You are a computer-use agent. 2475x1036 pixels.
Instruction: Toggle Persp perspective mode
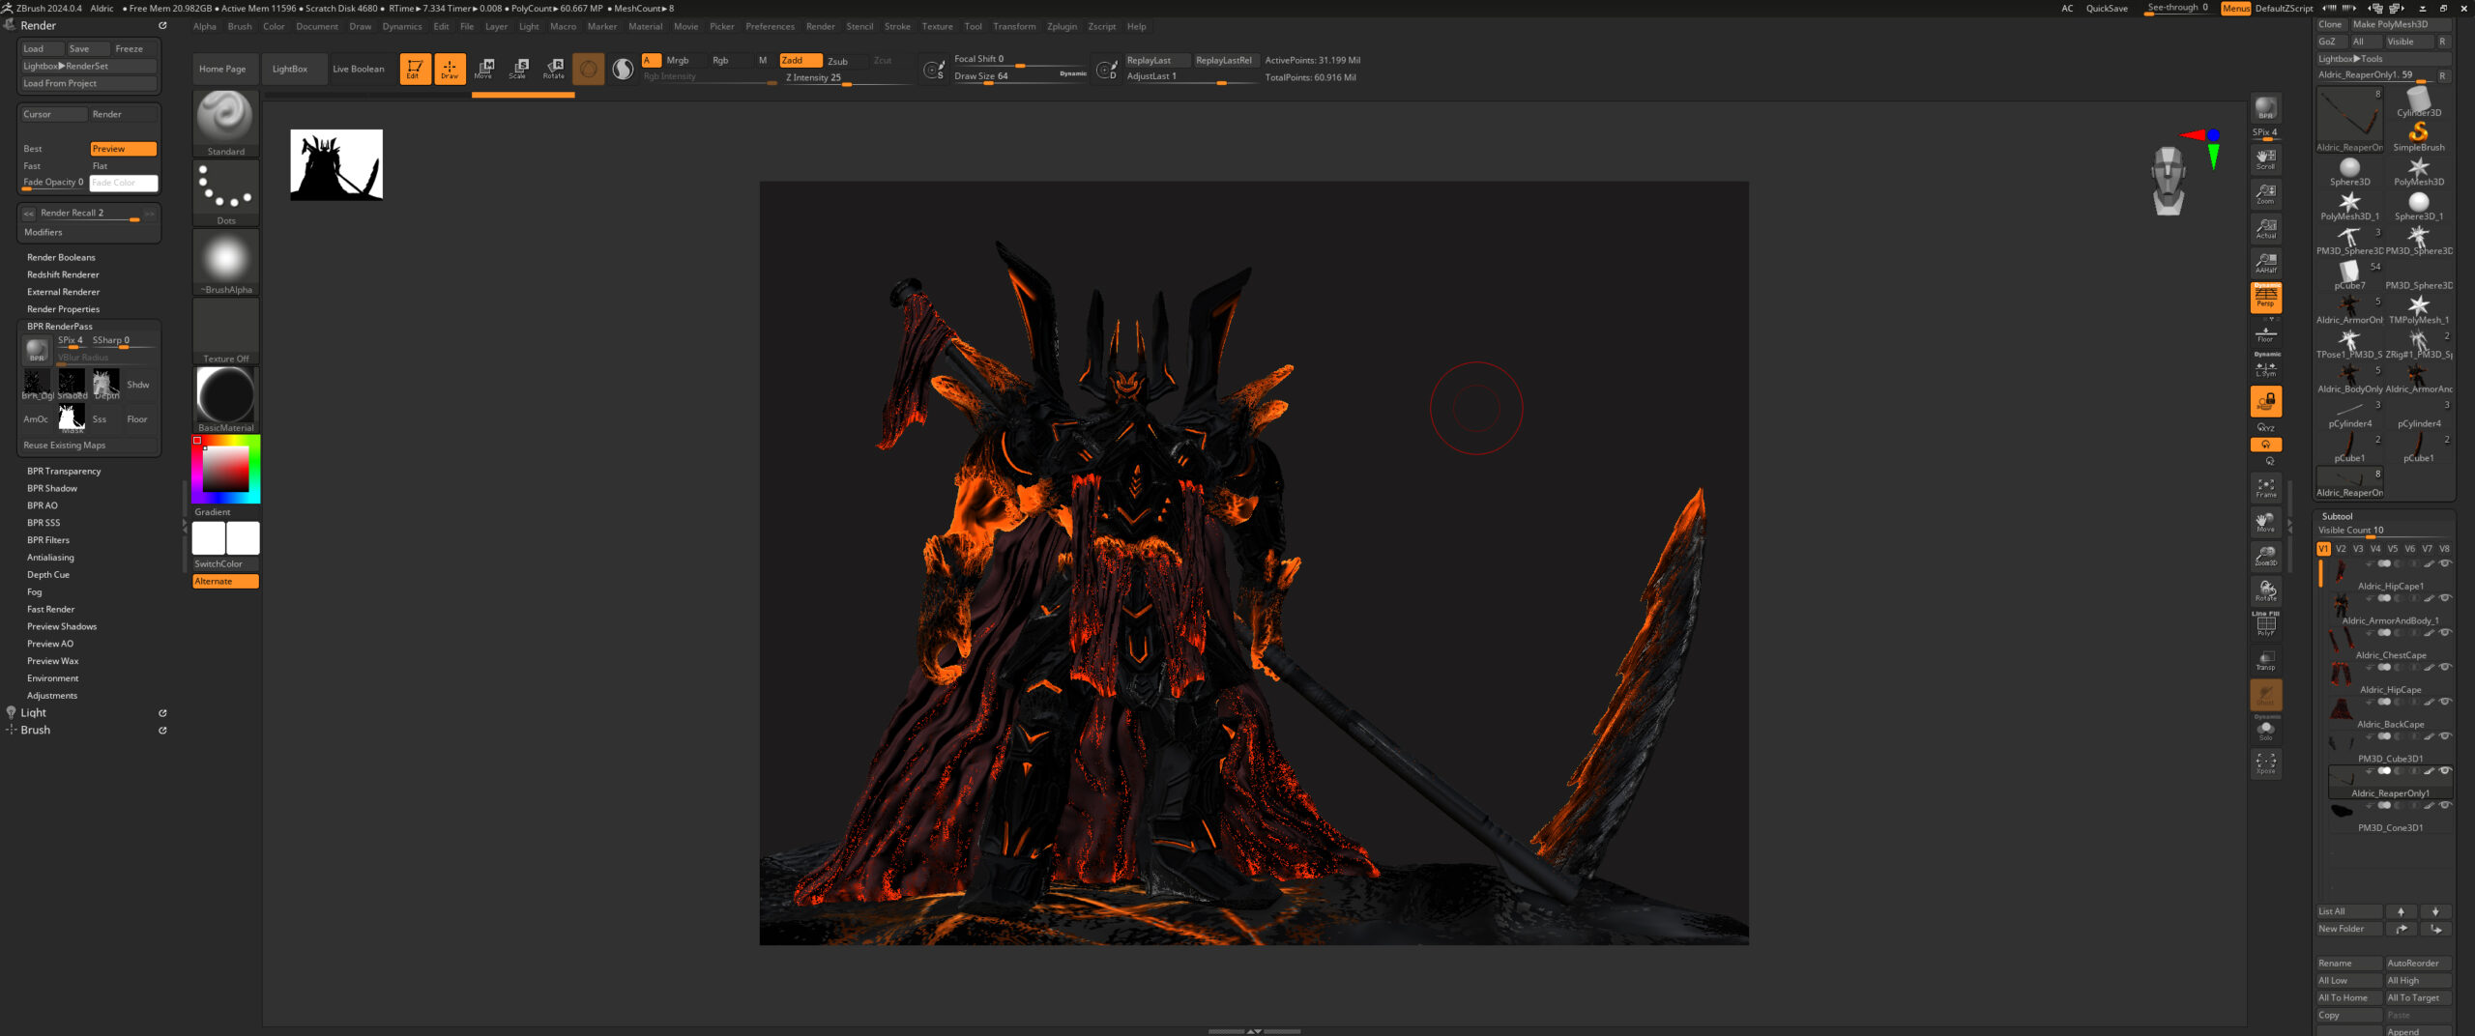click(x=2265, y=298)
